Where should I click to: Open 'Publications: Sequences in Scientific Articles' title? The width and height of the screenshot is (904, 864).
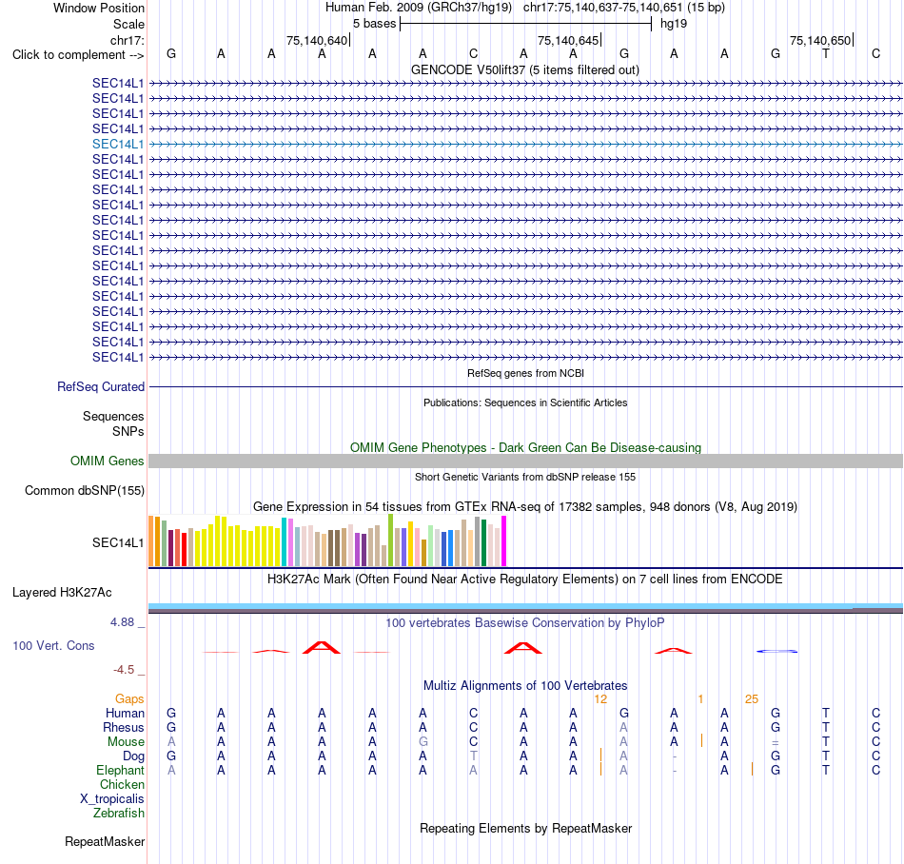point(525,403)
